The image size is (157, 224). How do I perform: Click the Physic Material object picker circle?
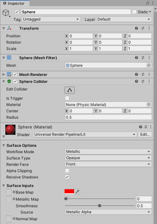pyautogui.click(x=149, y=104)
